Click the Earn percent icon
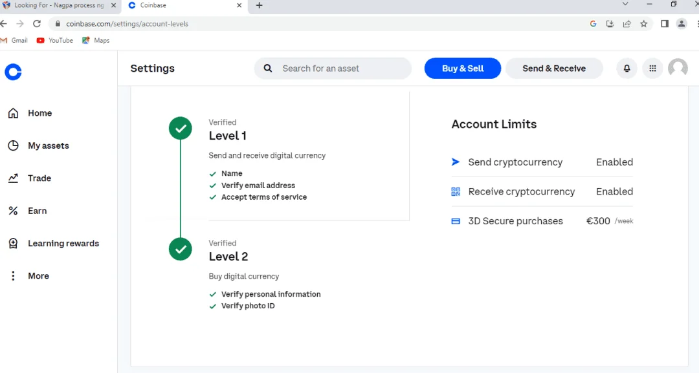 click(14, 211)
